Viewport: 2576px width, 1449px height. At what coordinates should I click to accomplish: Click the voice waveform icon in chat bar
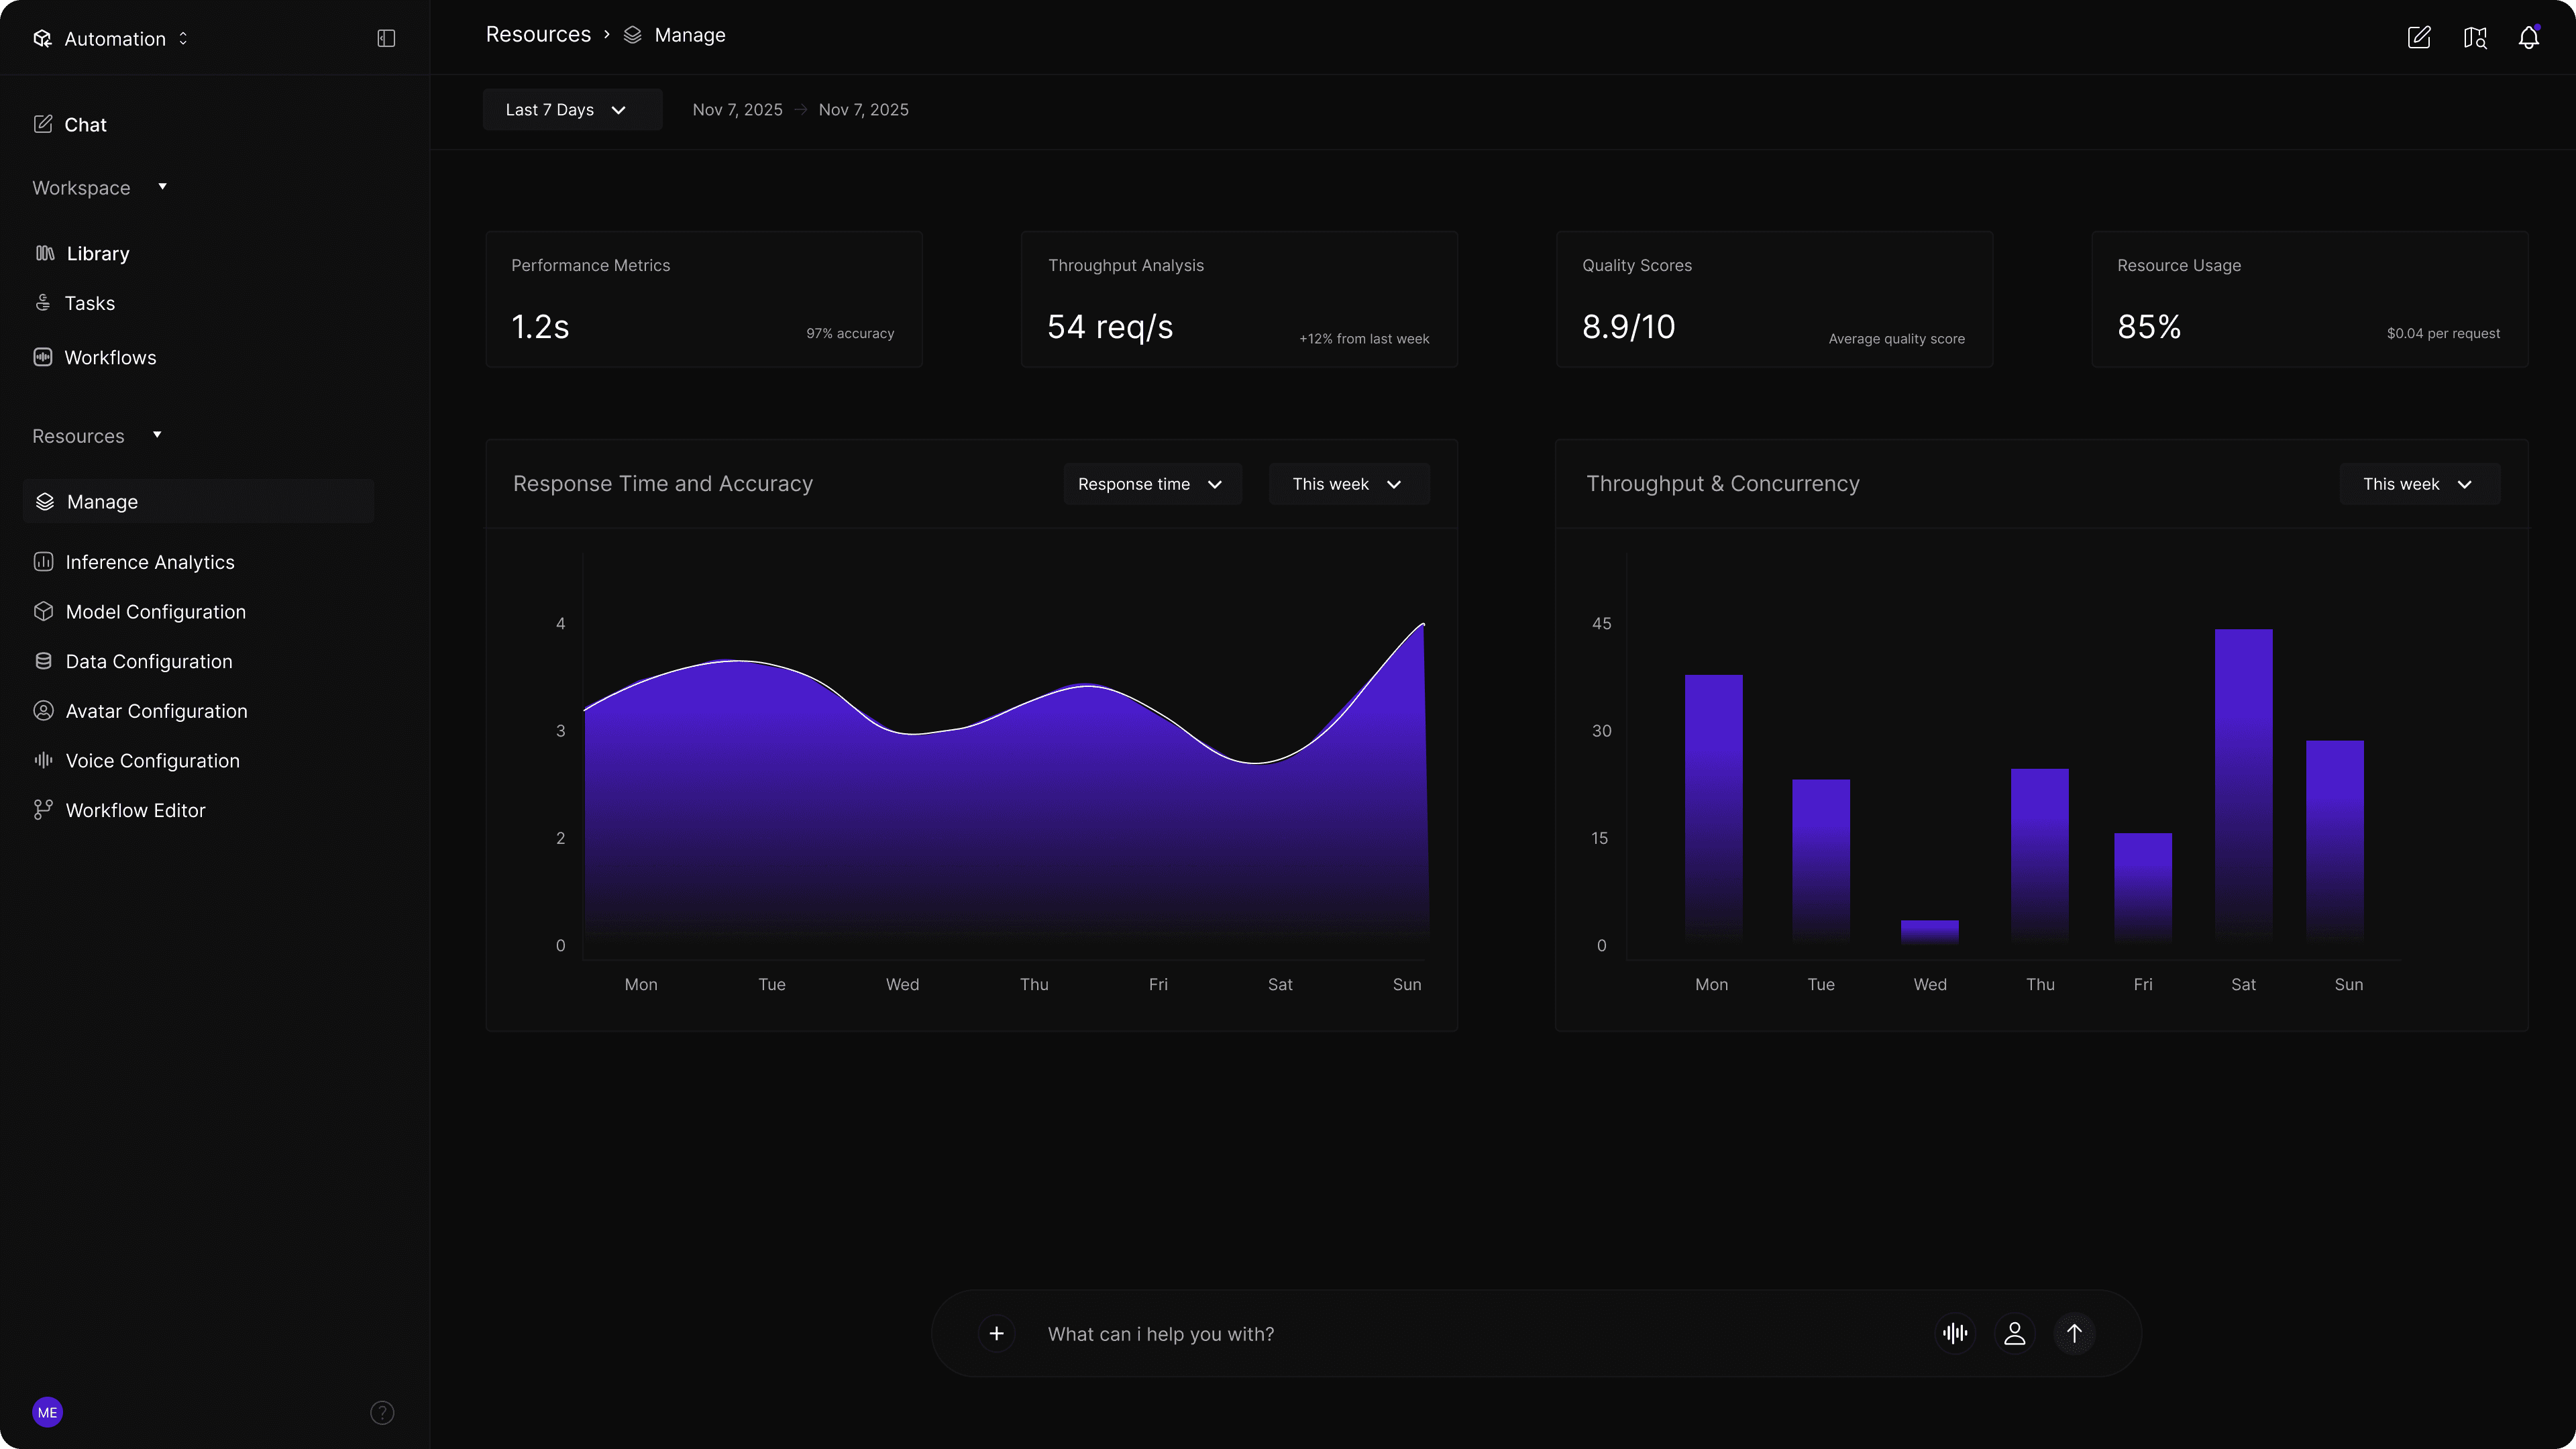tap(1955, 1333)
